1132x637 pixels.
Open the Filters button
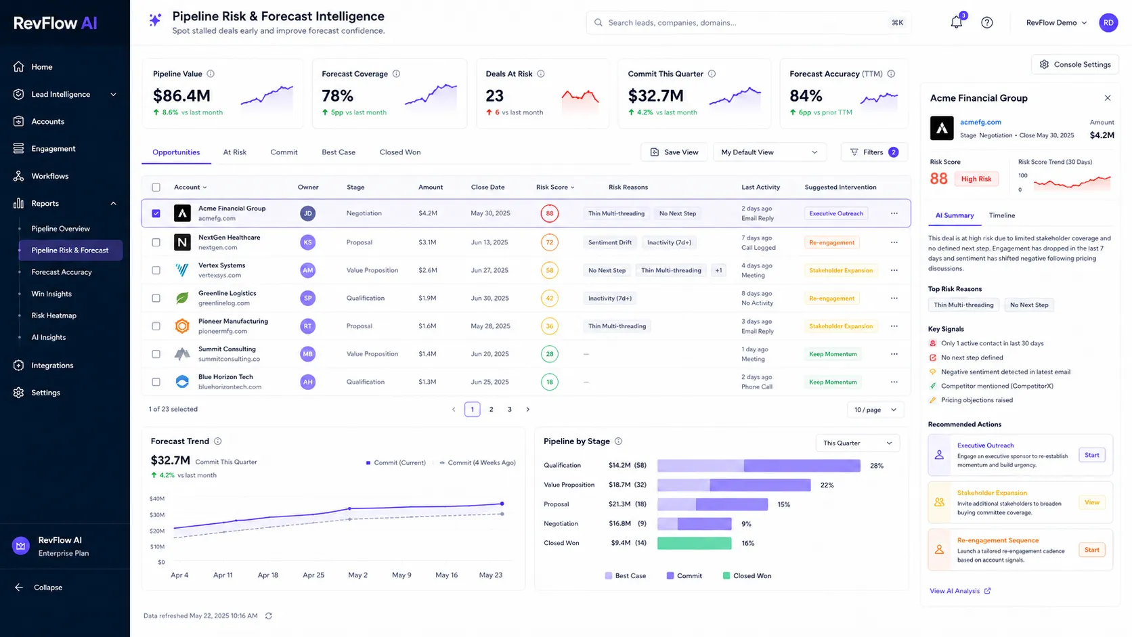(874, 152)
